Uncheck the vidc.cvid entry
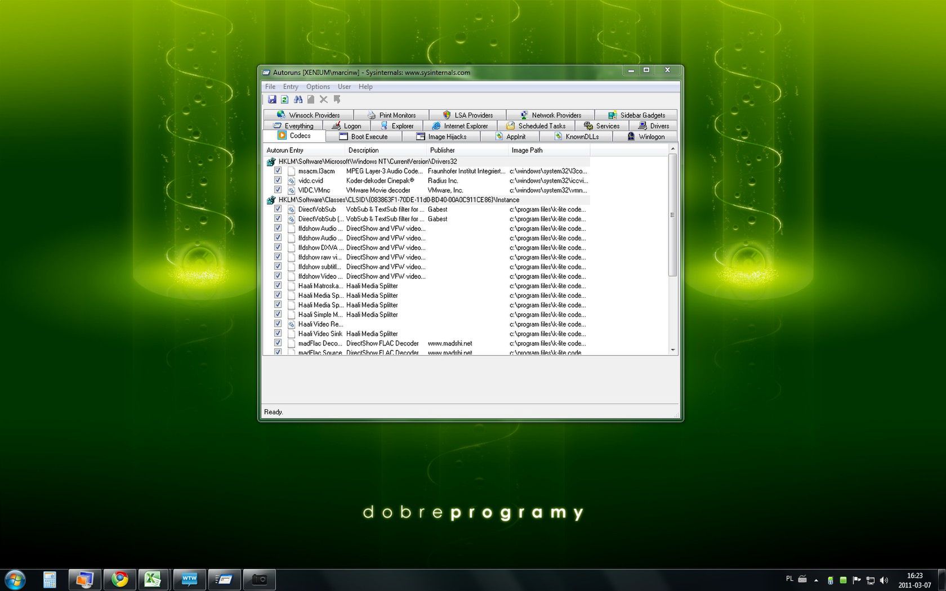 click(x=278, y=180)
